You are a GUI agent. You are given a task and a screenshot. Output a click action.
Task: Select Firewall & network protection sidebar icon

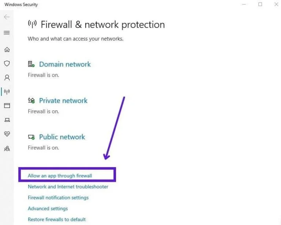pos(7,91)
